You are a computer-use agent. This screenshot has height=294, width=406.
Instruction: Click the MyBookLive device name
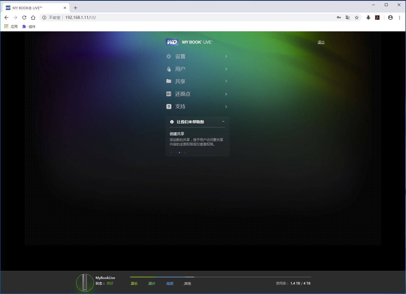click(105, 278)
